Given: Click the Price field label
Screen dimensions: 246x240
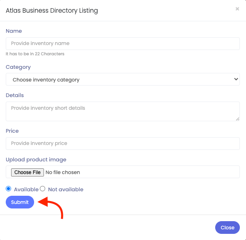Looking at the screenshot, I should point(12,131).
